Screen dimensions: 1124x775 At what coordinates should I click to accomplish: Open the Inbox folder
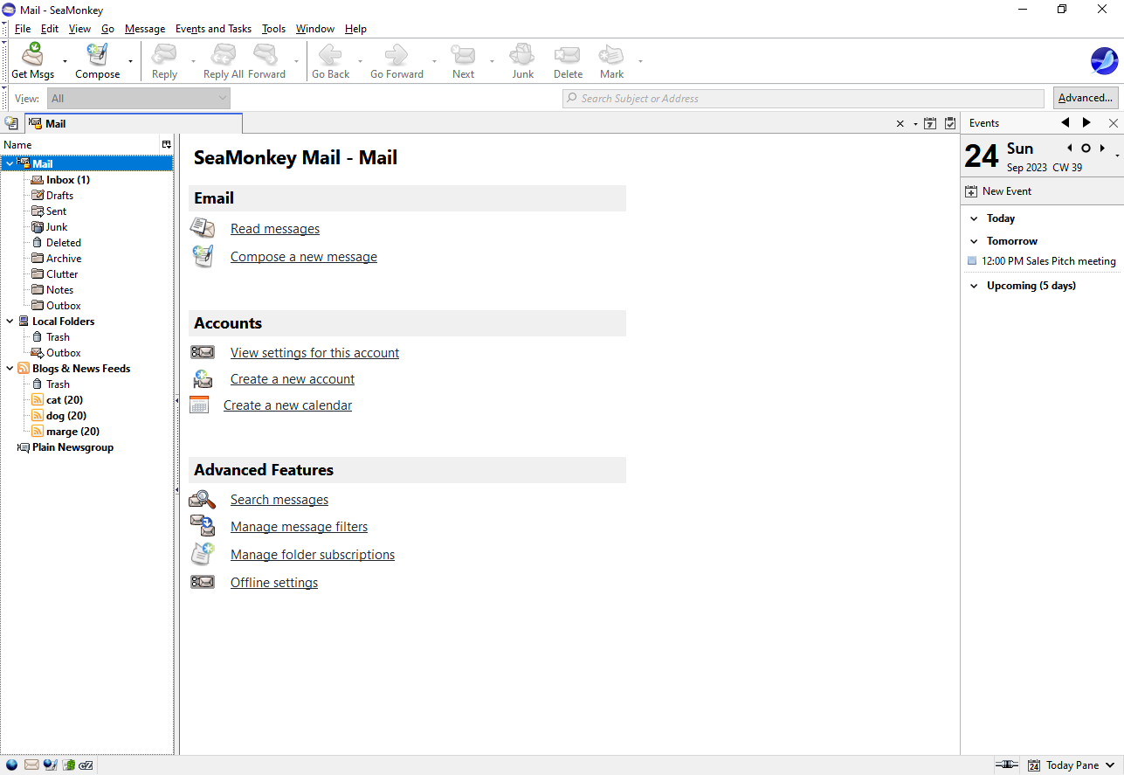tap(67, 180)
